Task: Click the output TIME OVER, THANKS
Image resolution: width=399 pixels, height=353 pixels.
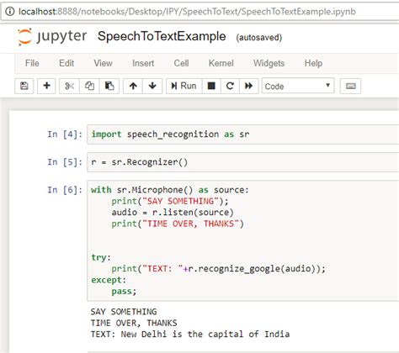Action: 134,323
